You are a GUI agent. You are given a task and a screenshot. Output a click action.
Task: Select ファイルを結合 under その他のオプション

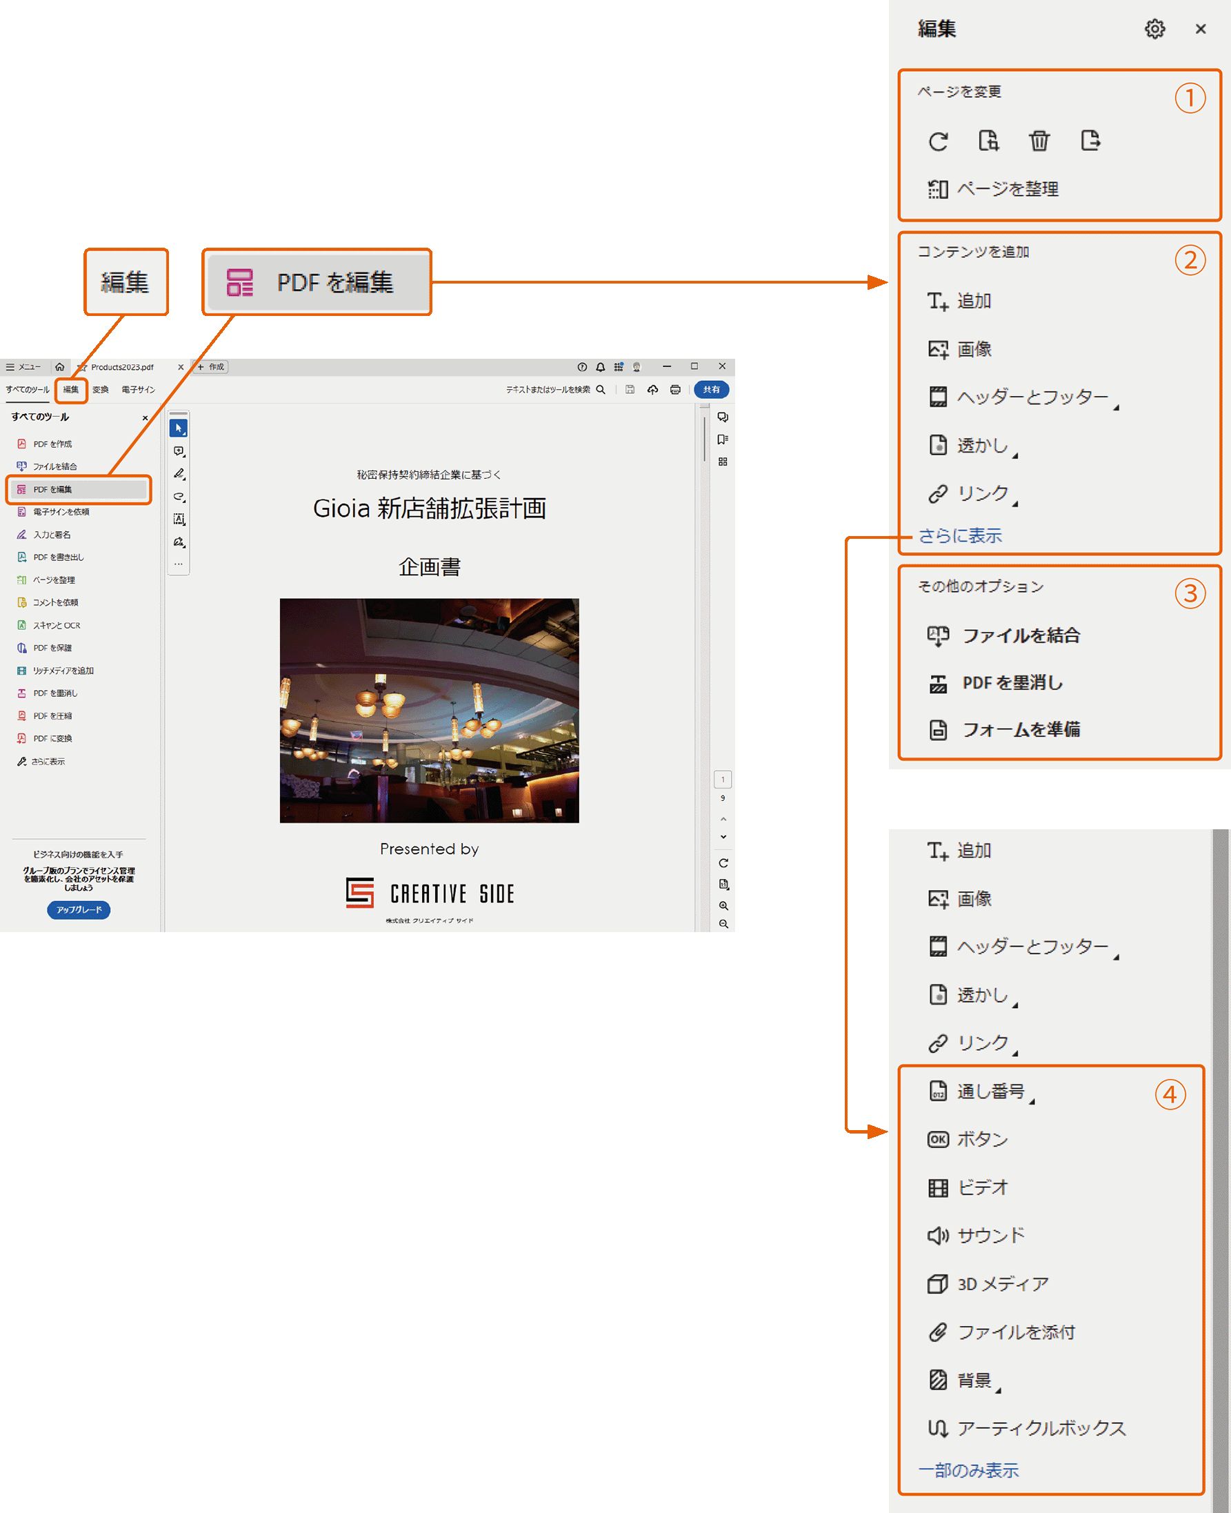1004,635
